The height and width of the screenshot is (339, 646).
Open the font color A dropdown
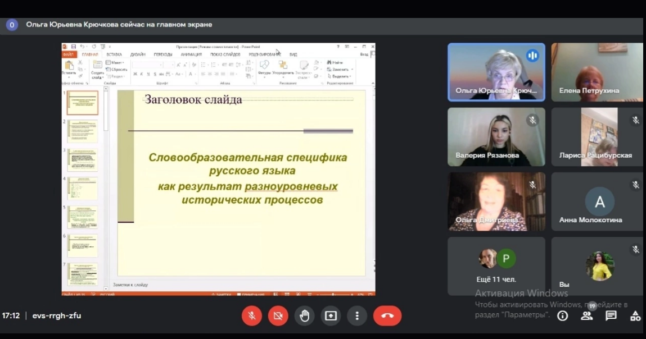click(x=191, y=74)
